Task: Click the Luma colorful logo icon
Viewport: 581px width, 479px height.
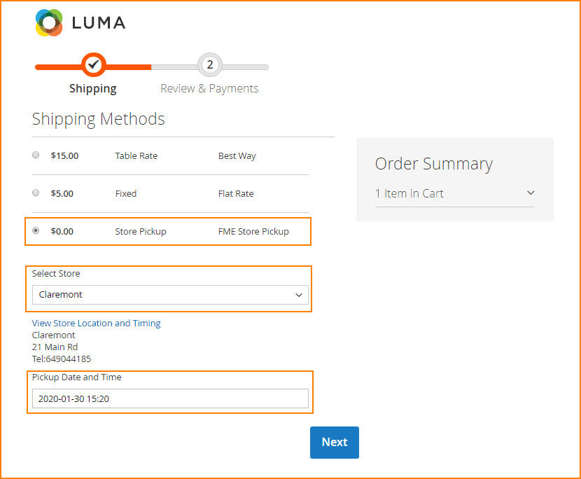Action: [49, 22]
